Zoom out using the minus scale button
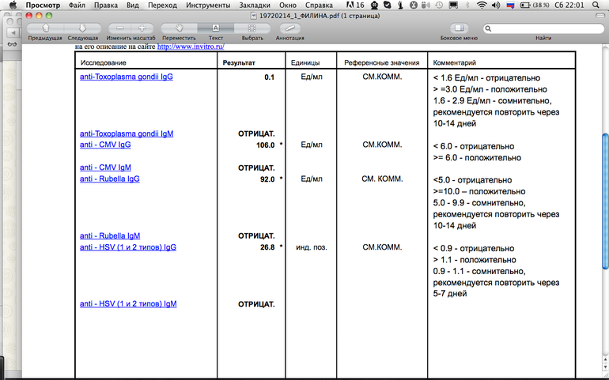Image resolution: width=609 pixels, height=380 pixels. pyautogui.click(x=119, y=28)
